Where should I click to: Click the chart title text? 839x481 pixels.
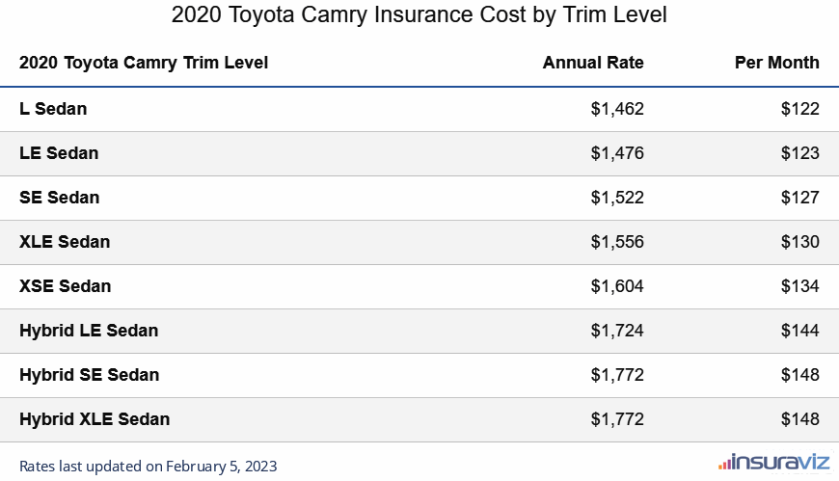(419, 16)
